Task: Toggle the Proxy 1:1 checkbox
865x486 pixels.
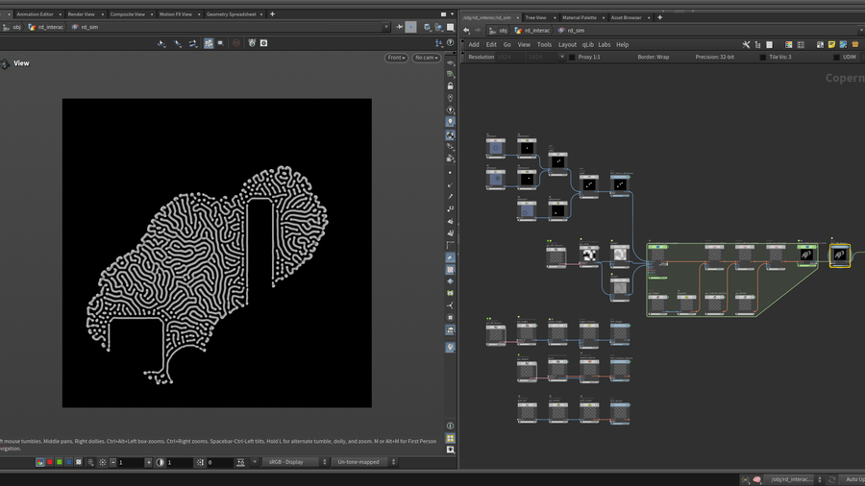Action: (x=572, y=58)
